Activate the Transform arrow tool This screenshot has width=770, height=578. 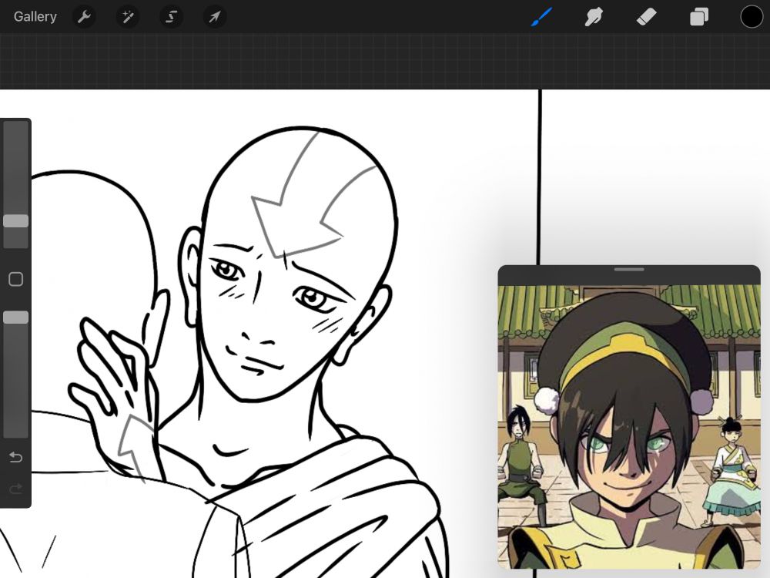(x=215, y=17)
